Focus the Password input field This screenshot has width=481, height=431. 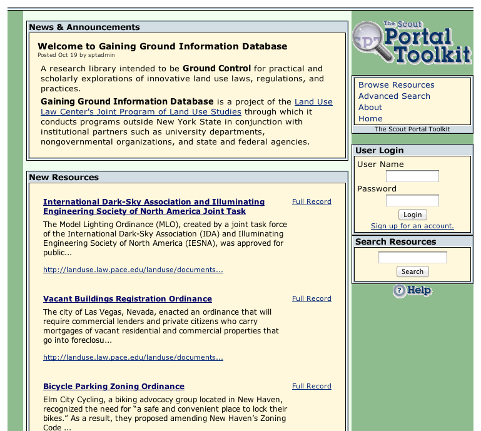tap(412, 201)
